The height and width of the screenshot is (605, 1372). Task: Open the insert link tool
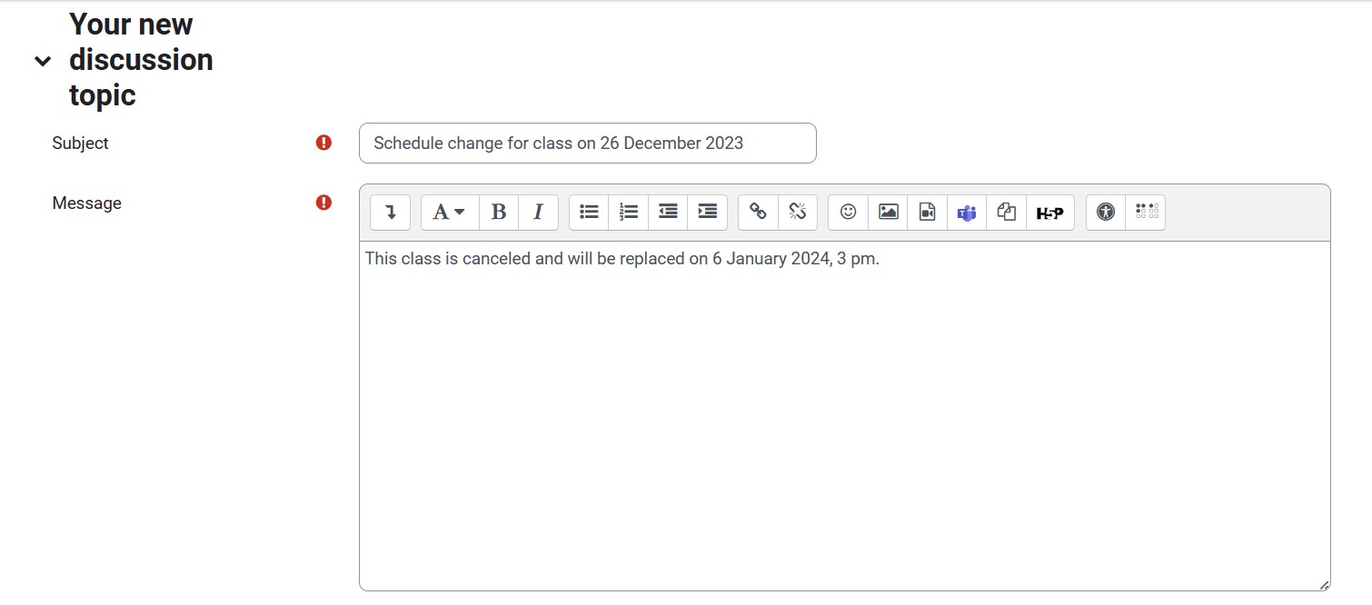(758, 213)
